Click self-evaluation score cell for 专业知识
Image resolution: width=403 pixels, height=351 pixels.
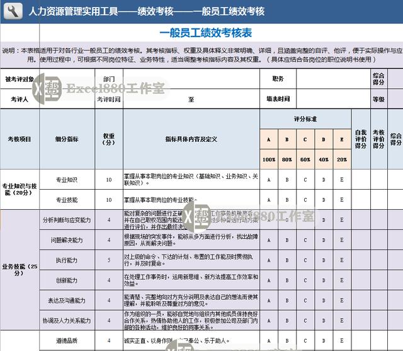[361, 180]
